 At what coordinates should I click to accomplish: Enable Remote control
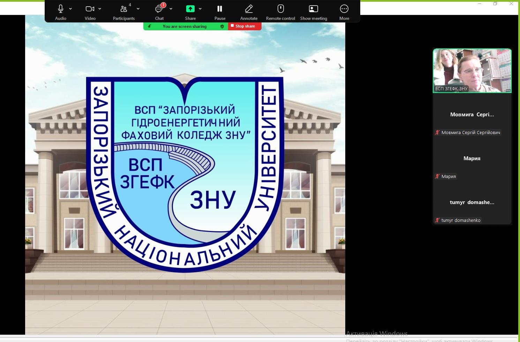pos(280,12)
